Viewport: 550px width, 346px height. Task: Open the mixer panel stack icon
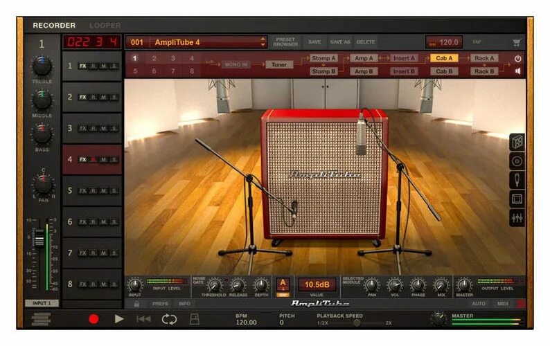click(41, 319)
